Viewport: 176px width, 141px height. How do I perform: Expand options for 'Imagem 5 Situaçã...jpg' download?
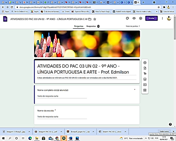[29, 132]
